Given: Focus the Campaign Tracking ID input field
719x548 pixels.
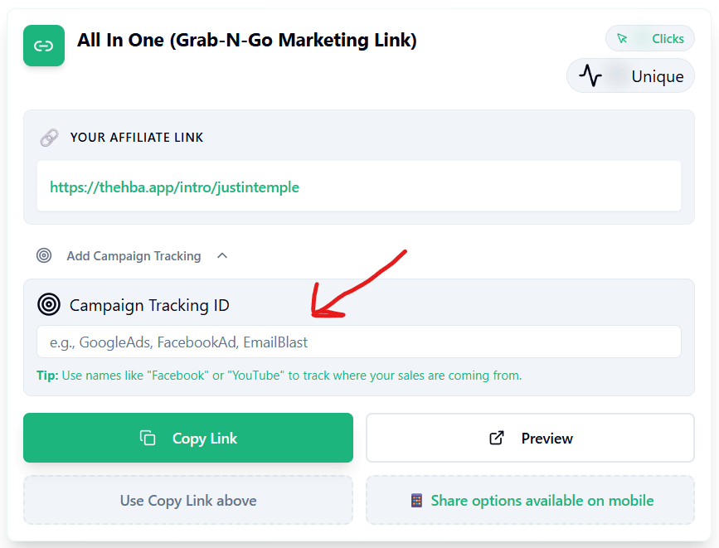Looking at the screenshot, I should (x=358, y=342).
